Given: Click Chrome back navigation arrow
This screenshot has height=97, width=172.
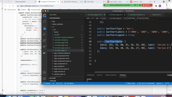Looking at the screenshot, I should [x=5, y=6].
